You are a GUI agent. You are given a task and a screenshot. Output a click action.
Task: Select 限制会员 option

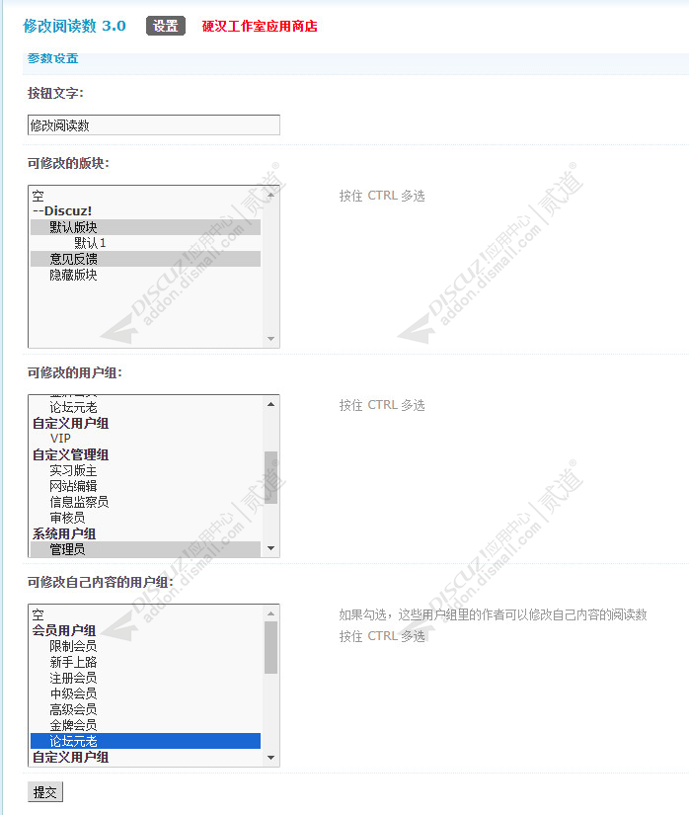click(145, 647)
